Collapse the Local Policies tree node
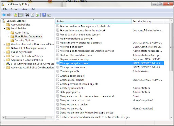174x126 pixels. coord(4,29)
